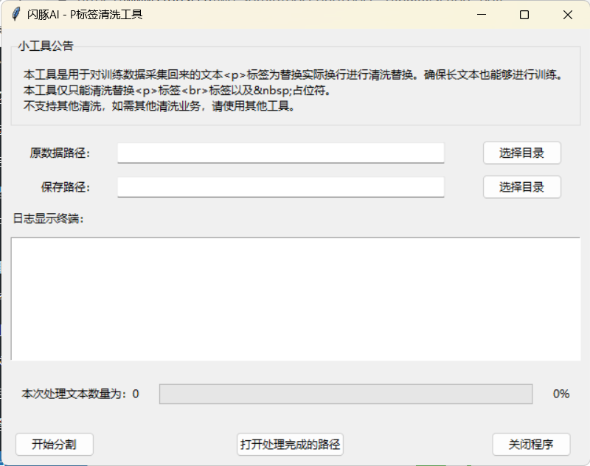This screenshot has width=590, height=466.
Task: Quit using the 关闭程序 button
Action: click(531, 444)
